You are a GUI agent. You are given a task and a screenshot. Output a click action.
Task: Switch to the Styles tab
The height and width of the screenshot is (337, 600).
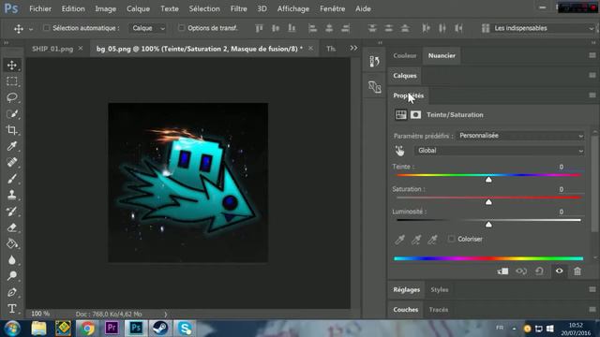point(440,289)
